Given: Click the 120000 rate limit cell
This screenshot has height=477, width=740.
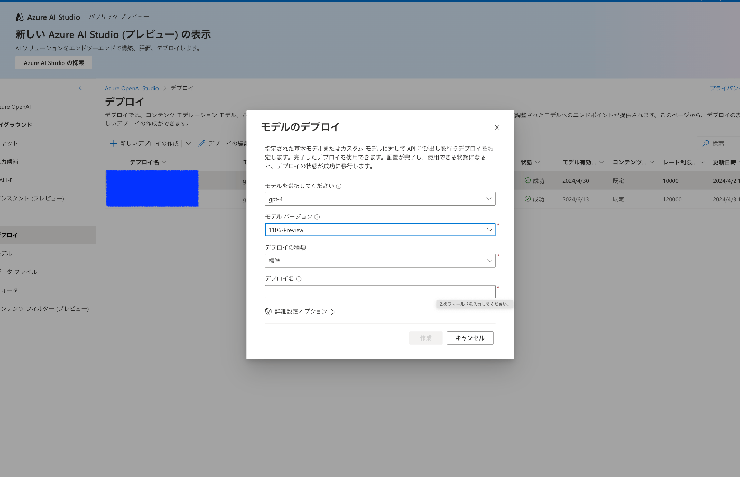Looking at the screenshot, I should [x=672, y=199].
